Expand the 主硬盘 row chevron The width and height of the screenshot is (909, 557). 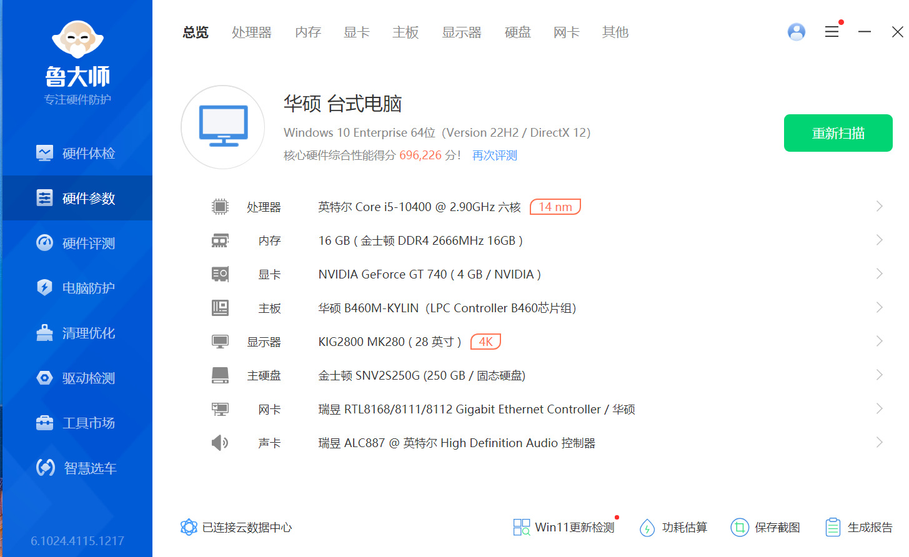[x=879, y=375]
